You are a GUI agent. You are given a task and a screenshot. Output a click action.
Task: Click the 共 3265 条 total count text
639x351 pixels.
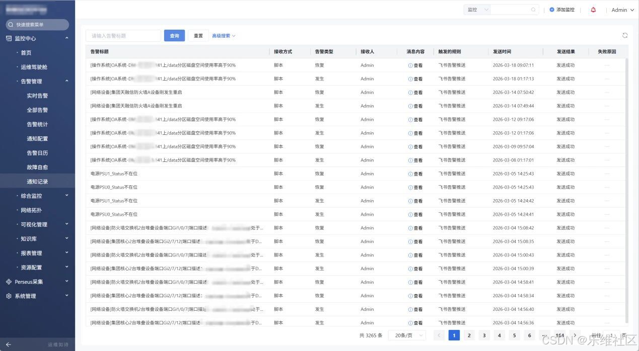(x=371, y=335)
